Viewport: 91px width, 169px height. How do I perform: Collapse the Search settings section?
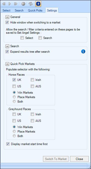tap(7, 46)
